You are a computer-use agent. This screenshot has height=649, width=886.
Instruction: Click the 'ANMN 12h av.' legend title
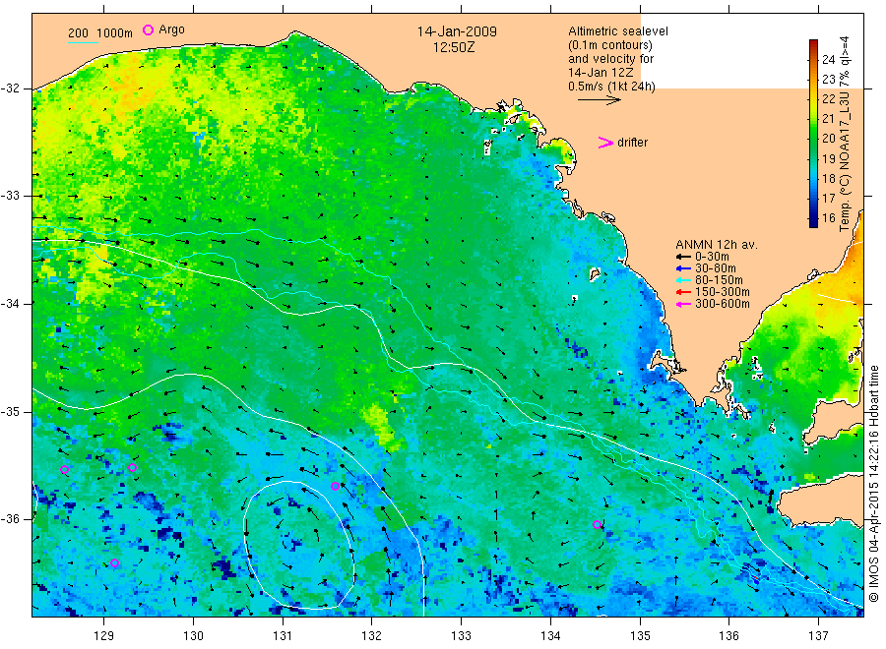tap(717, 245)
